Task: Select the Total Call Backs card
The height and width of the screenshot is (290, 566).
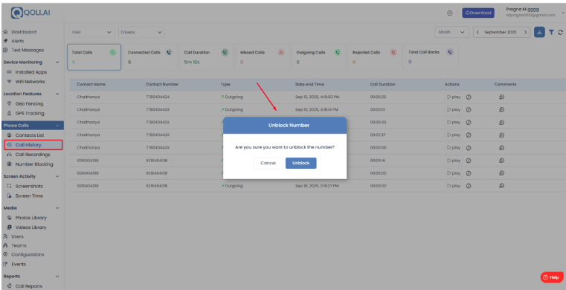Action: (431, 57)
